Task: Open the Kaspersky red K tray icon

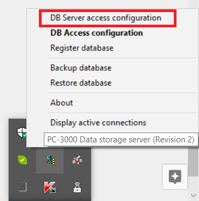Action: [50, 187]
